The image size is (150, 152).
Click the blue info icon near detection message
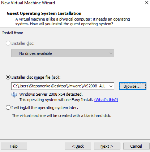coord(14,95)
